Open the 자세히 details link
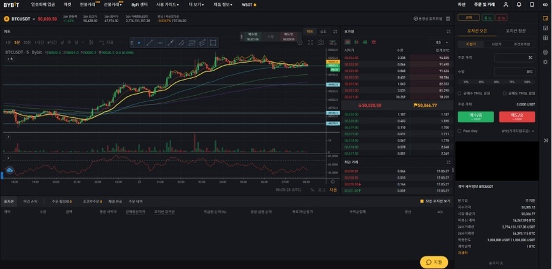 (462, 253)
